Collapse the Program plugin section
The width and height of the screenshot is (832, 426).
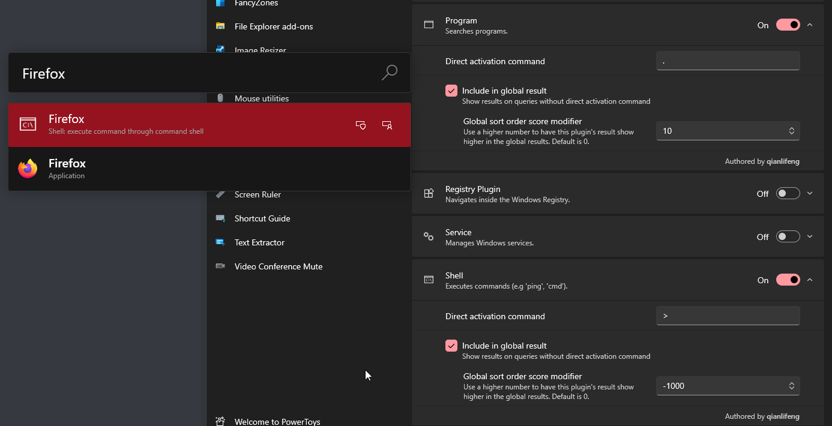tap(810, 25)
